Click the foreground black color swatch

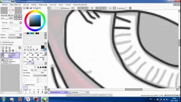(x=43, y=47)
